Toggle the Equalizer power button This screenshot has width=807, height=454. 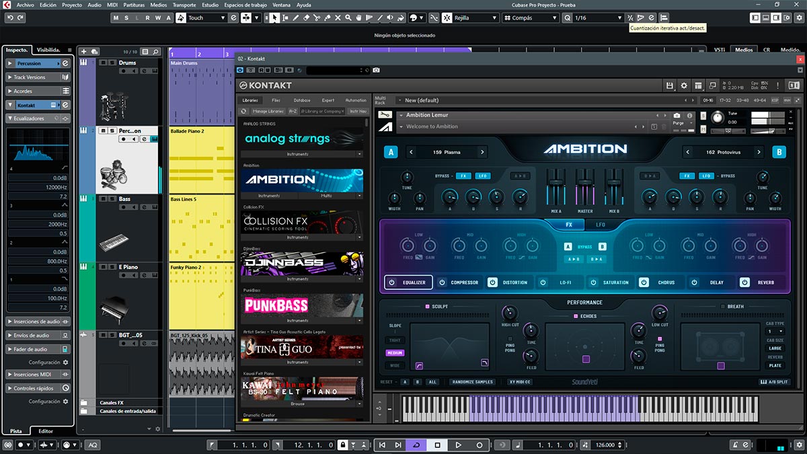(x=391, y=282)
